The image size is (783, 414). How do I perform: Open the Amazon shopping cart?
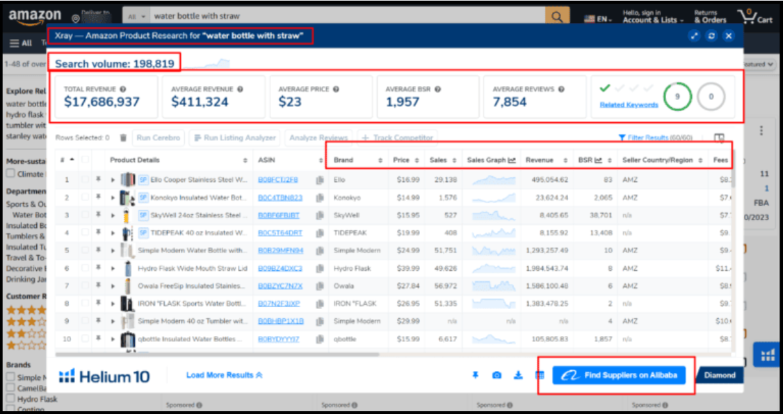click(x=758, y=16)
